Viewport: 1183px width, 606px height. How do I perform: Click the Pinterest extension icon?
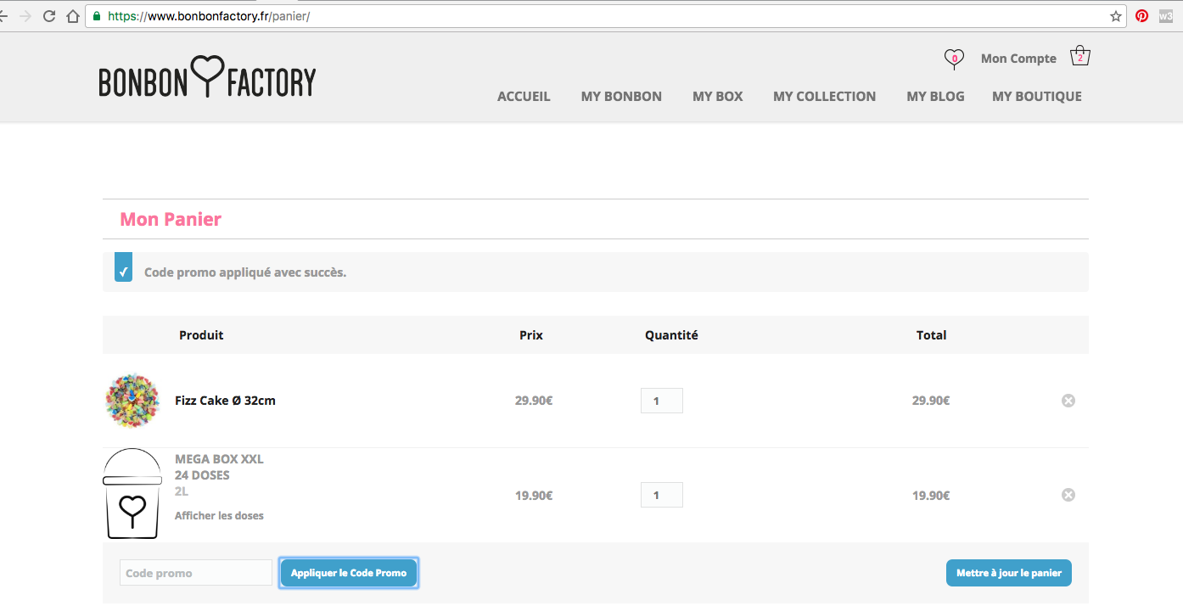(x=1141, y=16)
